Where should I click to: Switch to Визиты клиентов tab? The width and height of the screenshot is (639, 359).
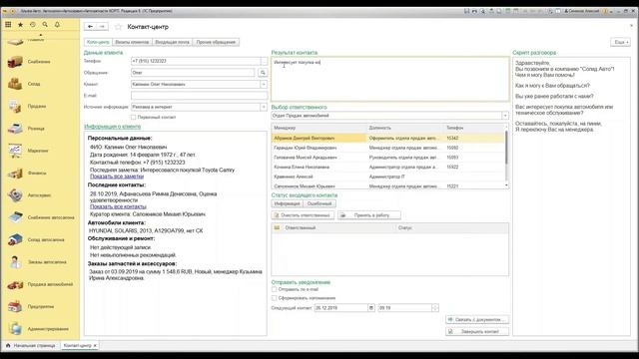click(x=132, y=42)
